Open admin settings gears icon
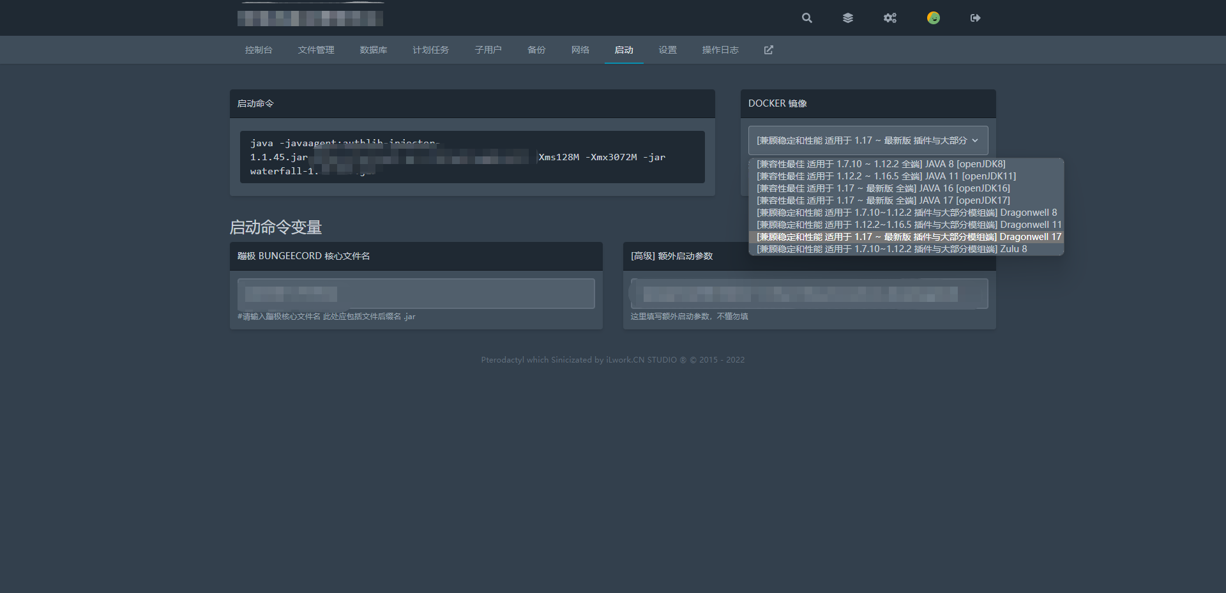This screenshot has width=1226, height=593. [890, 18]
